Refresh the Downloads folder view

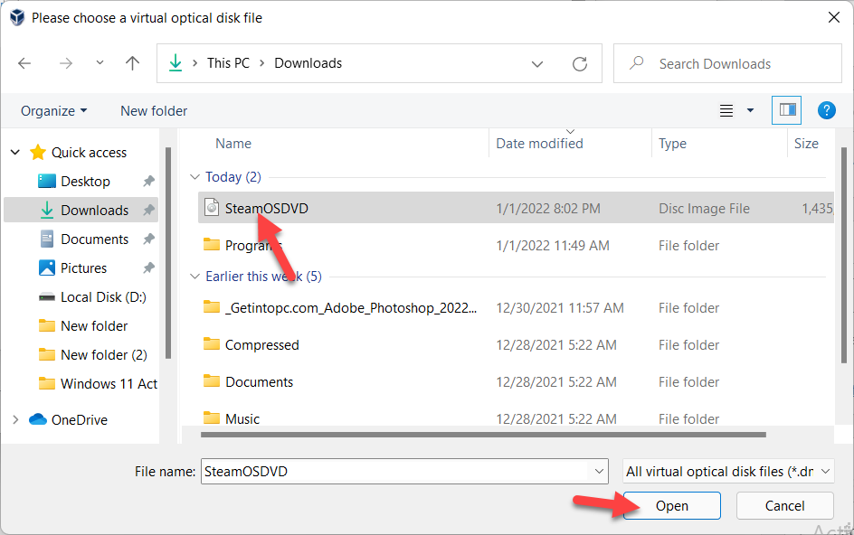pyautogui.click(x=580, y=64)
